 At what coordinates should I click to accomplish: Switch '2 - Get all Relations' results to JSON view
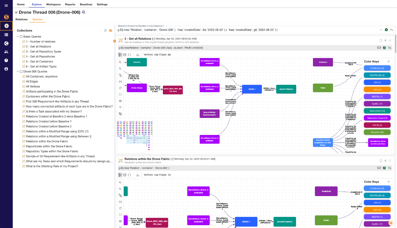click(x=129, y=55)
